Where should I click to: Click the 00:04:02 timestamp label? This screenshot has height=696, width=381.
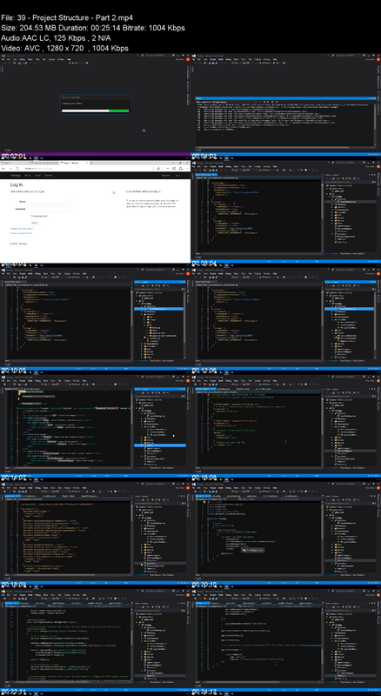tap(204, 157)
